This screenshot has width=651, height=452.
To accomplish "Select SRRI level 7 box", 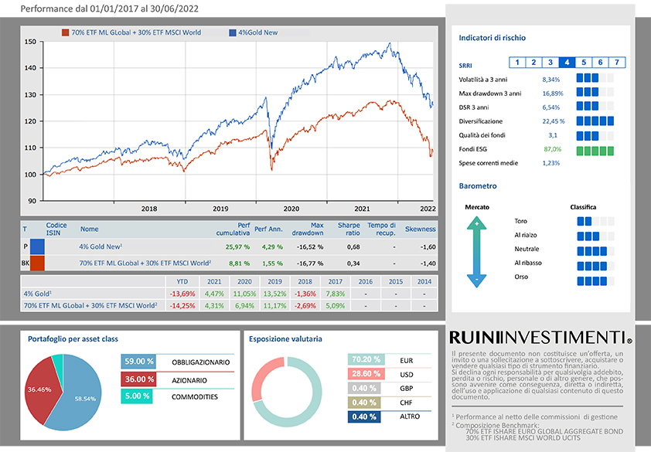I will (617, 63).
